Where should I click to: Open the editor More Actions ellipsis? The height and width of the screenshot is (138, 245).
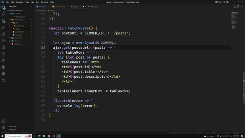[x=242, y=7]
